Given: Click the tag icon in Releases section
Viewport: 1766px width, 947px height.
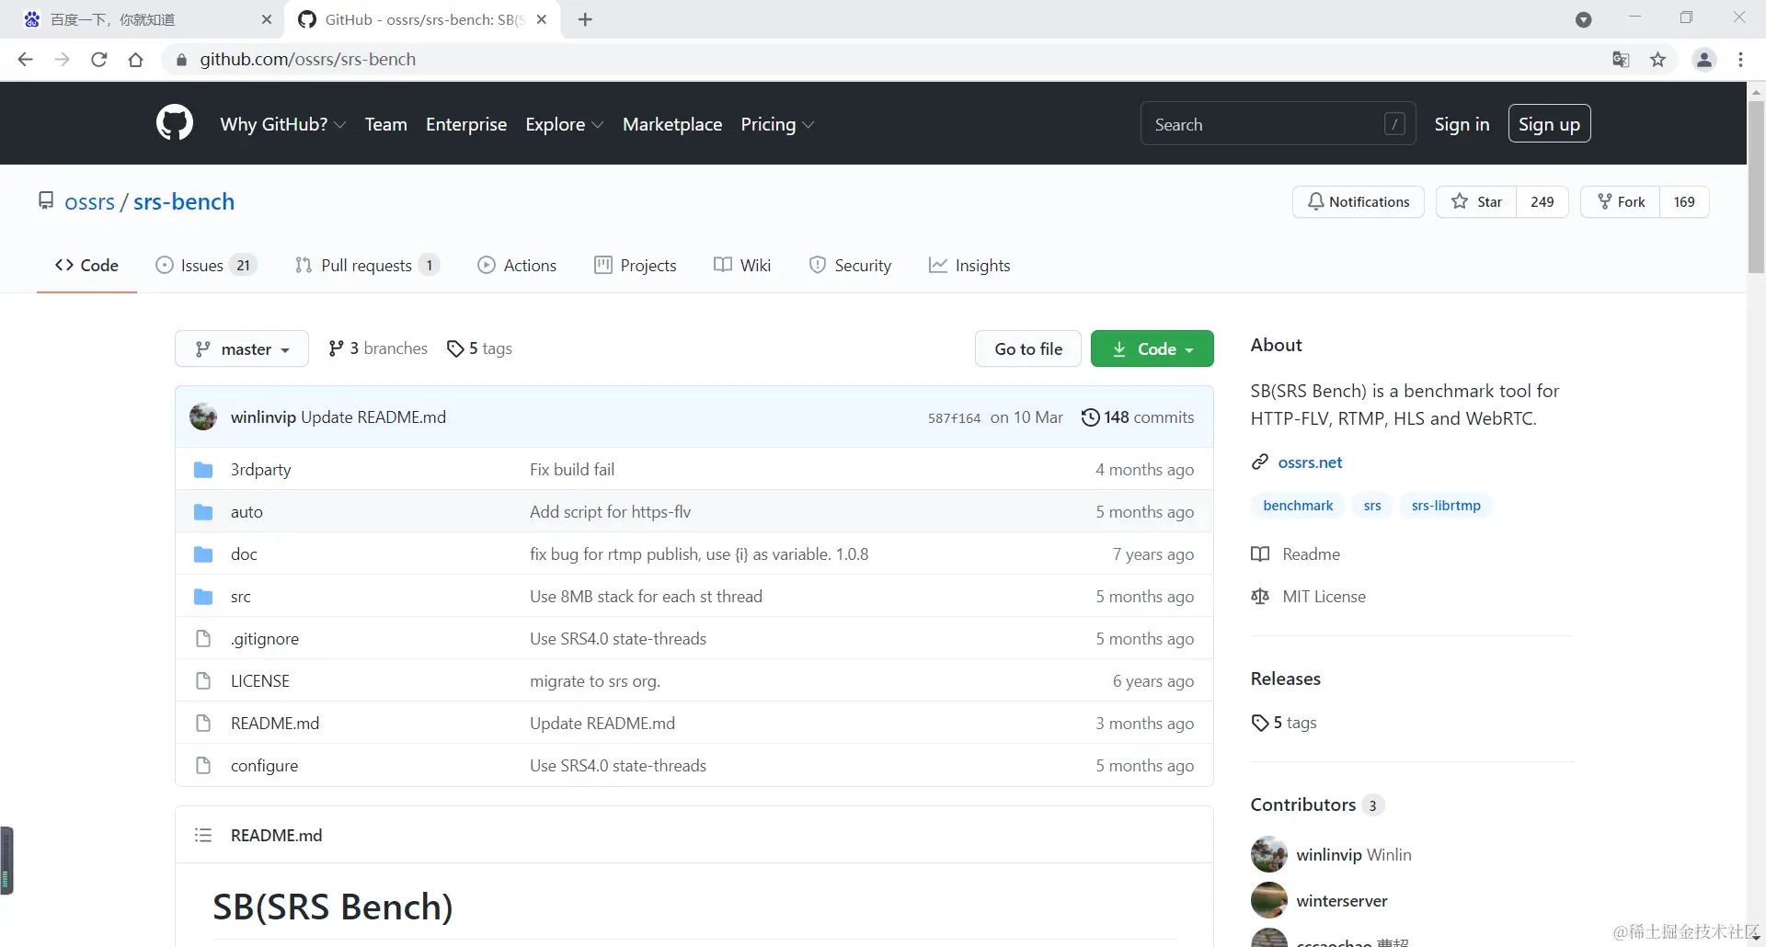Looking at the screenshot, I should (1260, 723).
